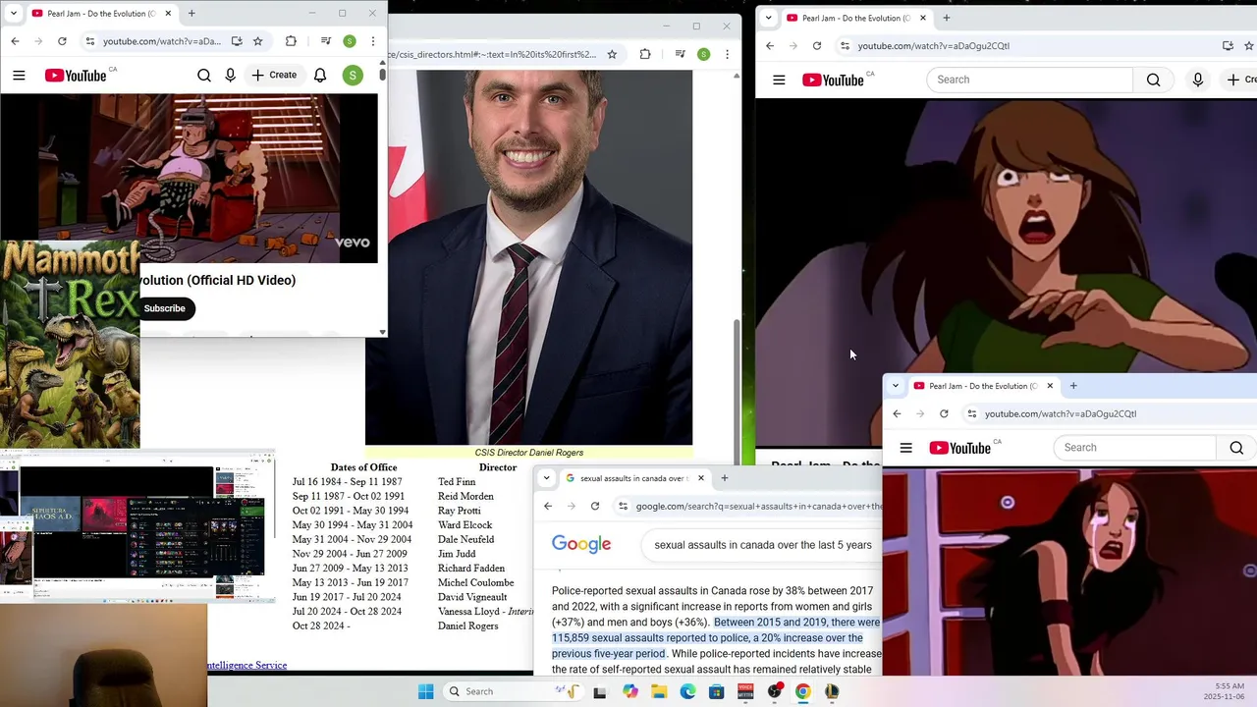This screenshot has height=707, width=1257.
Task: Expand tab search chevron in Google search window
Action: pyautogui.click(x=546, y=478)
